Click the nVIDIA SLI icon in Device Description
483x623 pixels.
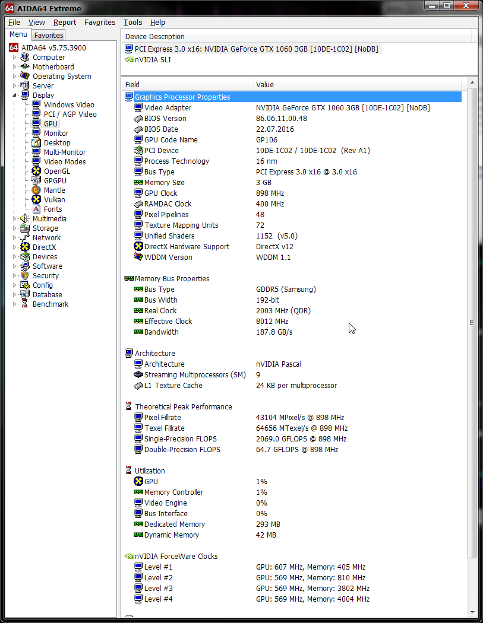pos(129,59)
